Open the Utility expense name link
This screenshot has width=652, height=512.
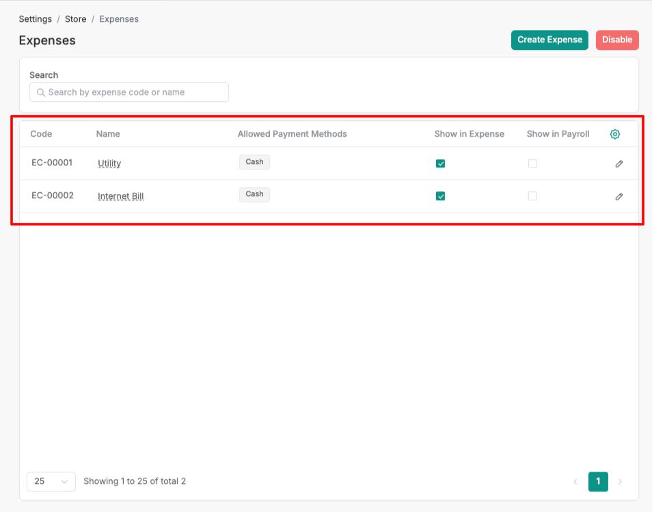(x=109, y=163)
